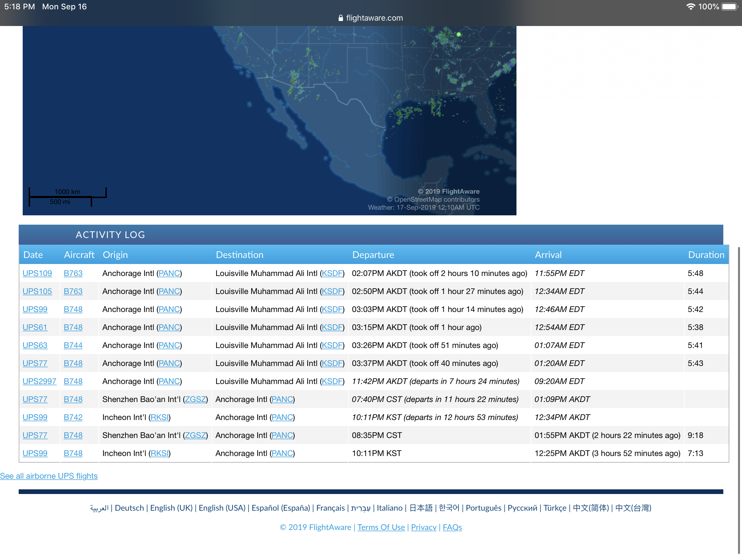Sort by the Date column header
This screenshot has height=556, width=742.
pos(33,255)
